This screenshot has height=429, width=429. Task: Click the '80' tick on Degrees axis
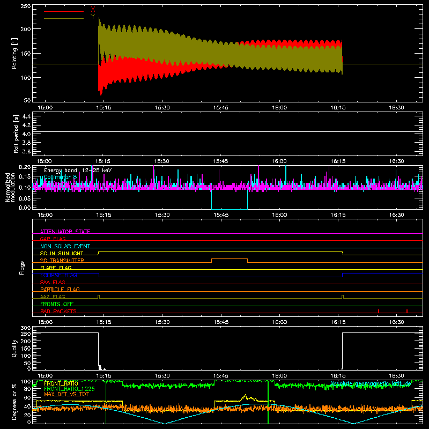click(x=27, y=389)
